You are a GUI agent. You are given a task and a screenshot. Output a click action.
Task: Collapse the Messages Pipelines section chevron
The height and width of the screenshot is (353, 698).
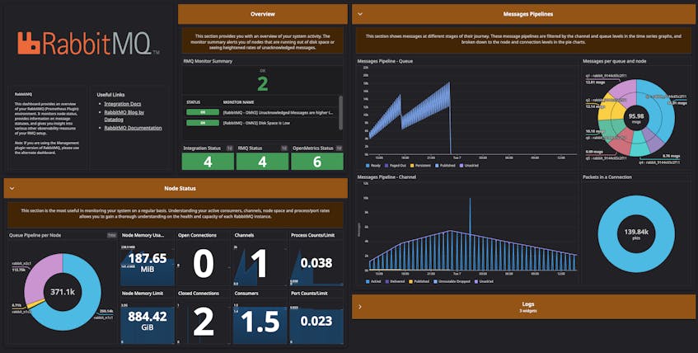click(x=360, y=14)
